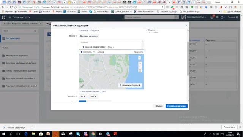This screenshot has height=137, width=243.
Task: Click into the location search text field
Action: (115, 52)
